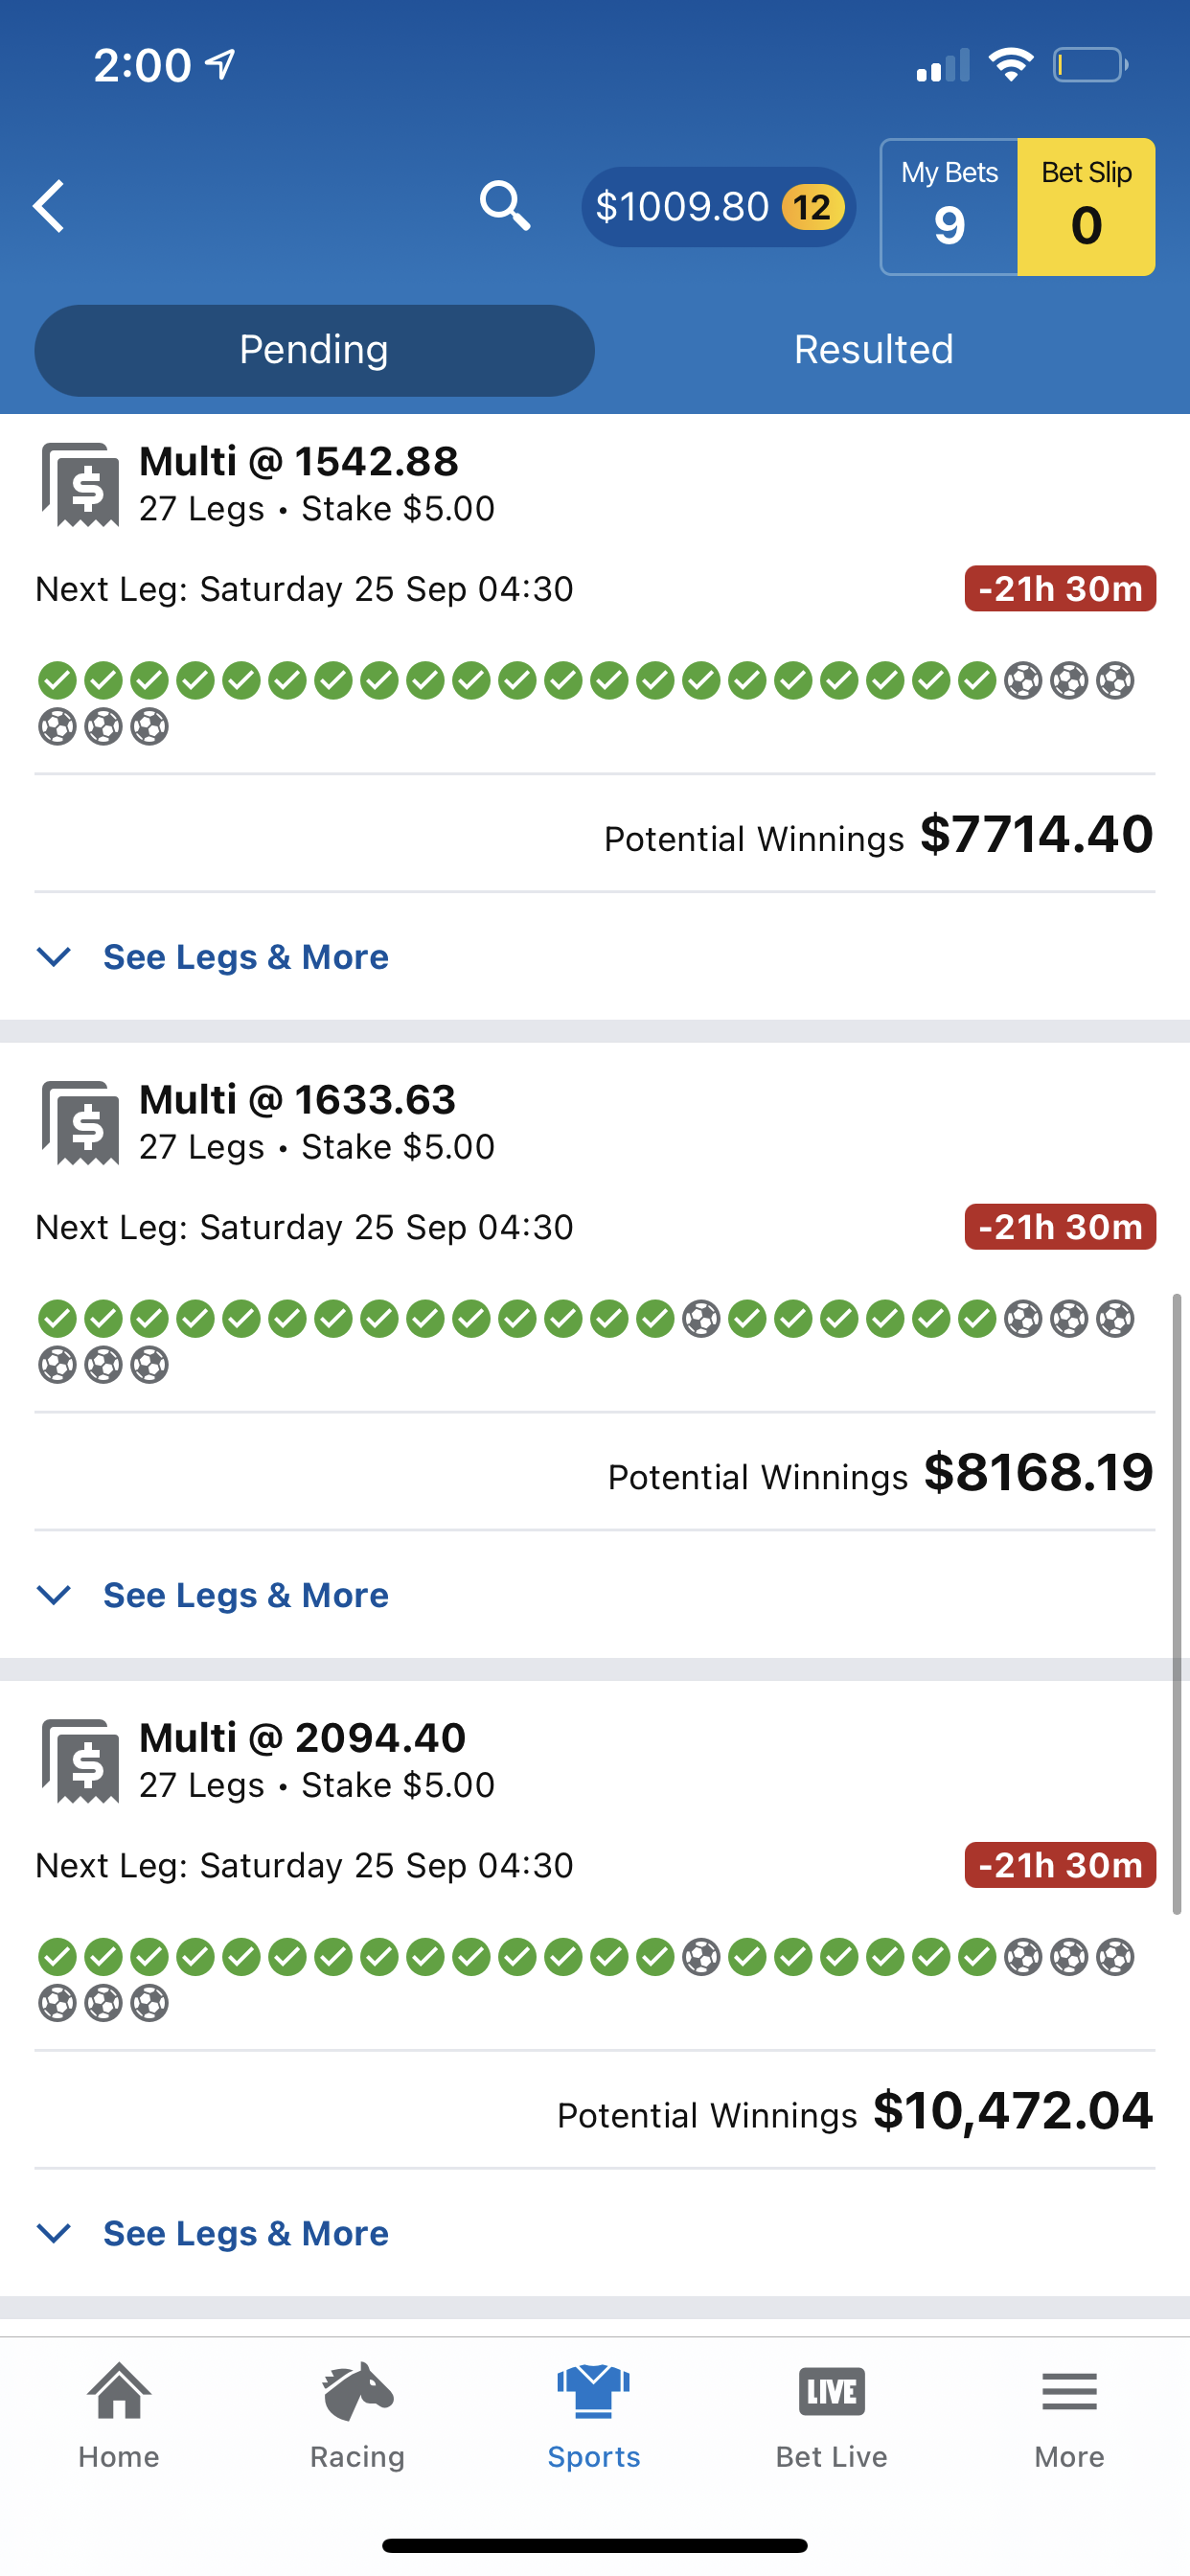Open the My Bets 9 tab
This screenshot has width=1190, height=2576.
(949, 207)
